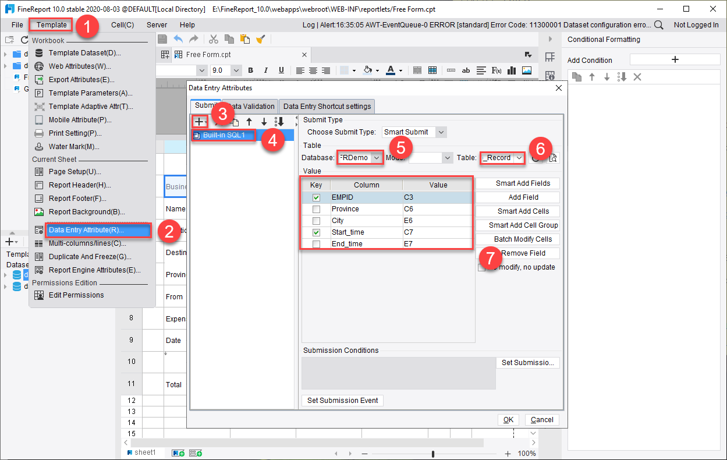This screenshot has height=460, width=727.
Task: Collapse right panel with the arrow expander
Action: click(x=551, y=39)
